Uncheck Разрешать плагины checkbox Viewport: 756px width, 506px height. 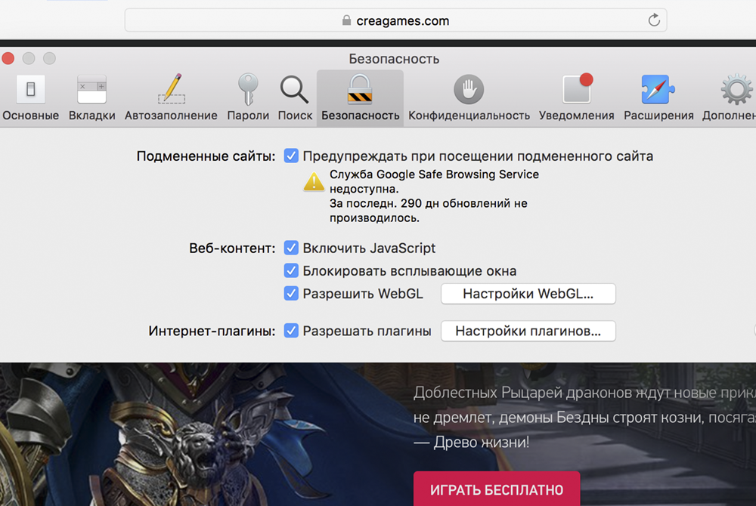(291, 331)
